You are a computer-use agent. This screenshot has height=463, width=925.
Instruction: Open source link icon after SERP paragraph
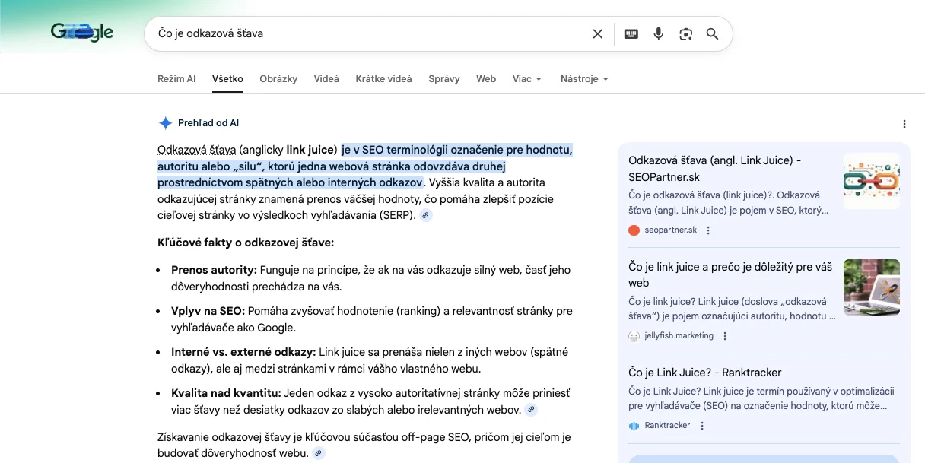point(426,216)
